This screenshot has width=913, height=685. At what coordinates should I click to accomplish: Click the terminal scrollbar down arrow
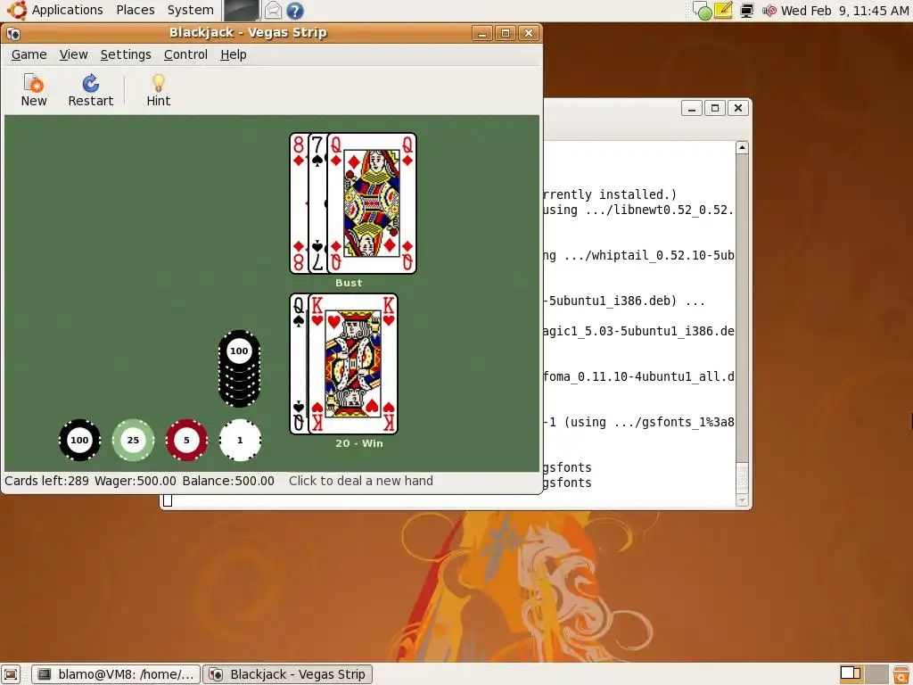click(742, 500)
